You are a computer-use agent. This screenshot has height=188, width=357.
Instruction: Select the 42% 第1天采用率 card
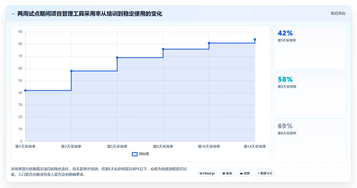click(310, 47)
